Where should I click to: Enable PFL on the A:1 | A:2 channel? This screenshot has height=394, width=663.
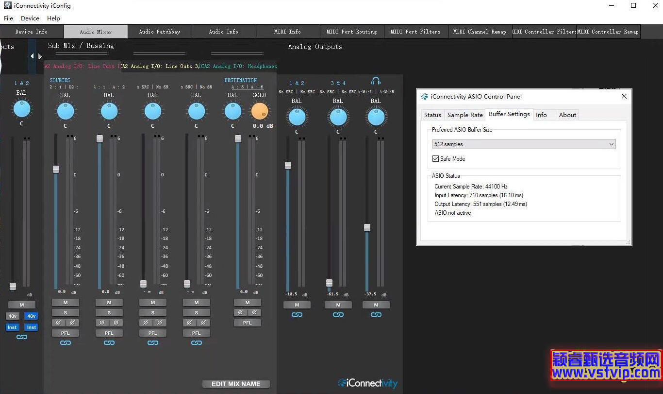click(109, 333)
